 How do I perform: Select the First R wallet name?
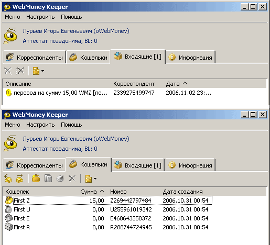pyautogui.click(x=22, y=227)
